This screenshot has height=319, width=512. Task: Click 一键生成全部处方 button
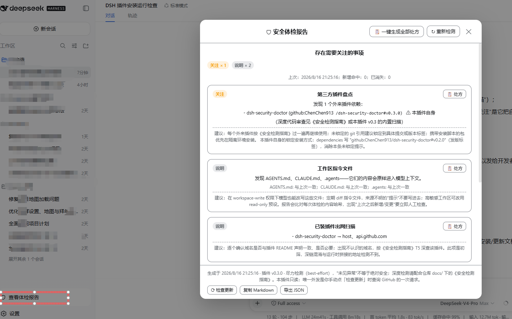(x=396, y=32)
